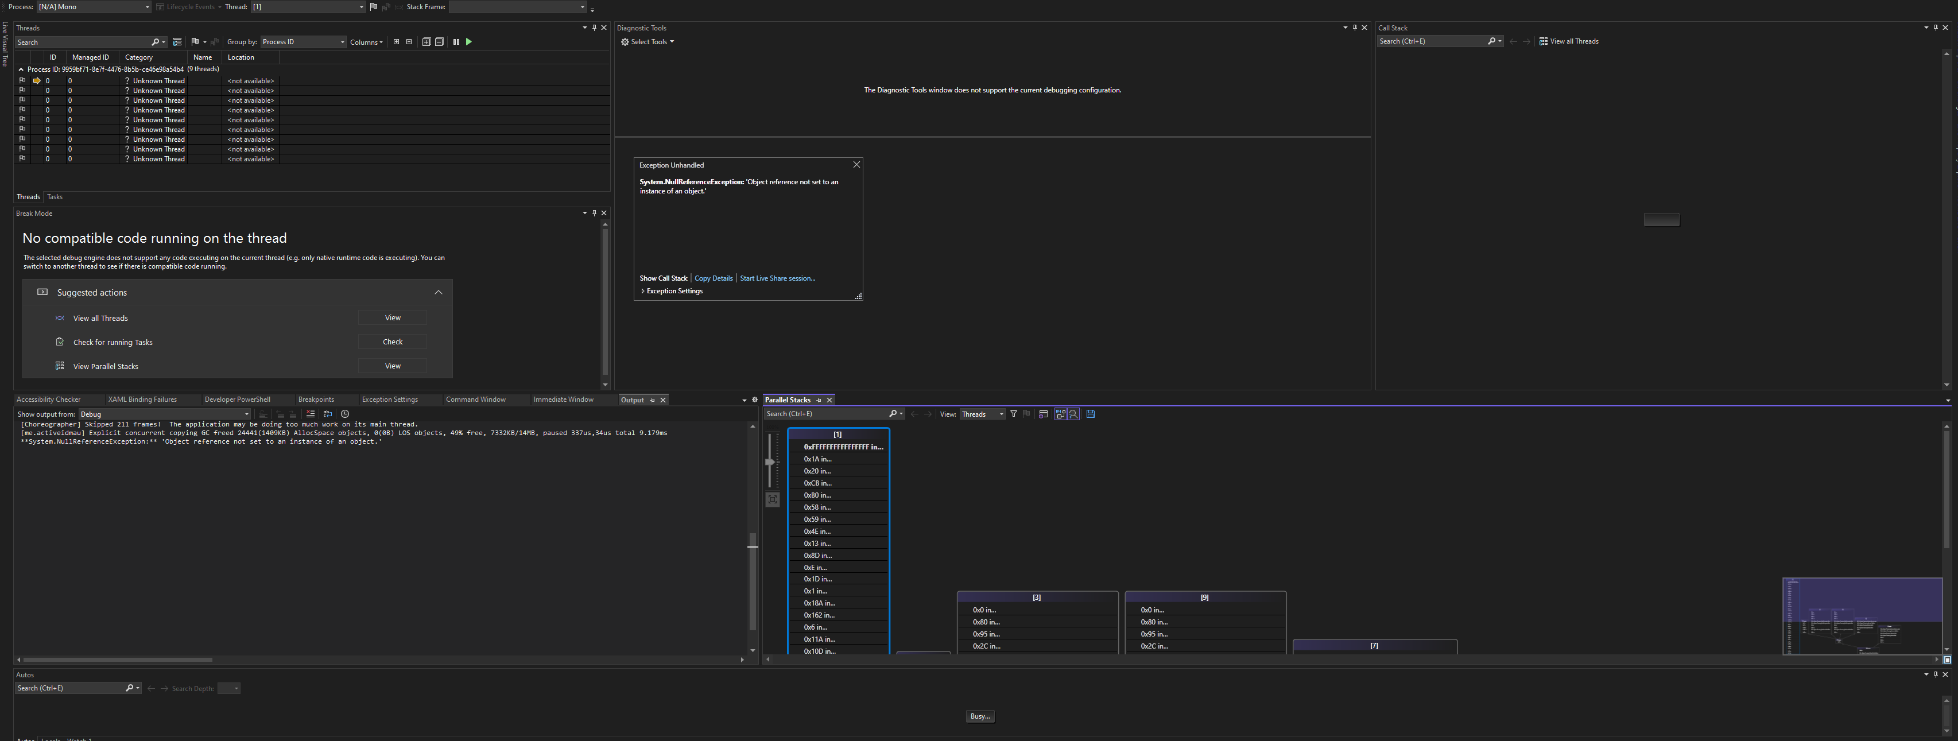Expand the View Threads dropdown in Parallel Stacks
The height and width of the screenshot is (741, 1958).
tap(1001, 413)
